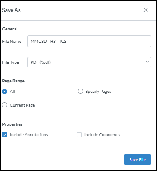This screenshot has height=171, width=157.
Task: Click the 'Properties' section heading
Action: click(x=12, y=124)
